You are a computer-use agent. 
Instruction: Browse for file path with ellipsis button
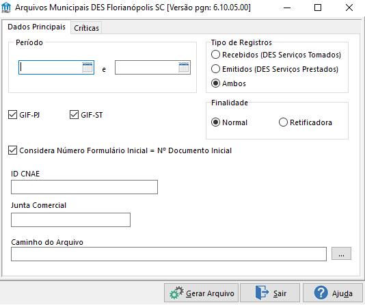[x=341, y=254]
